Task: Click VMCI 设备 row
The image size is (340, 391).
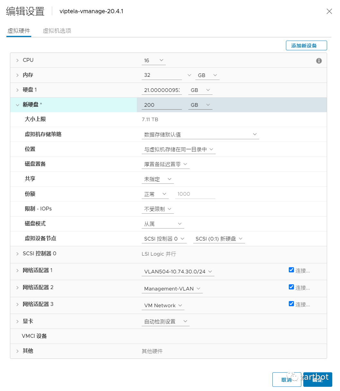Action: (168, 336)
